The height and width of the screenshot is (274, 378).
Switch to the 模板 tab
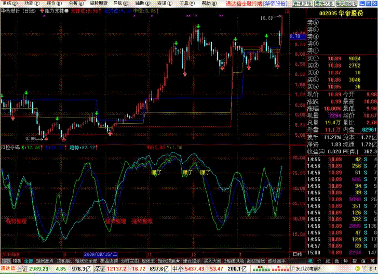tap(17, 260)
